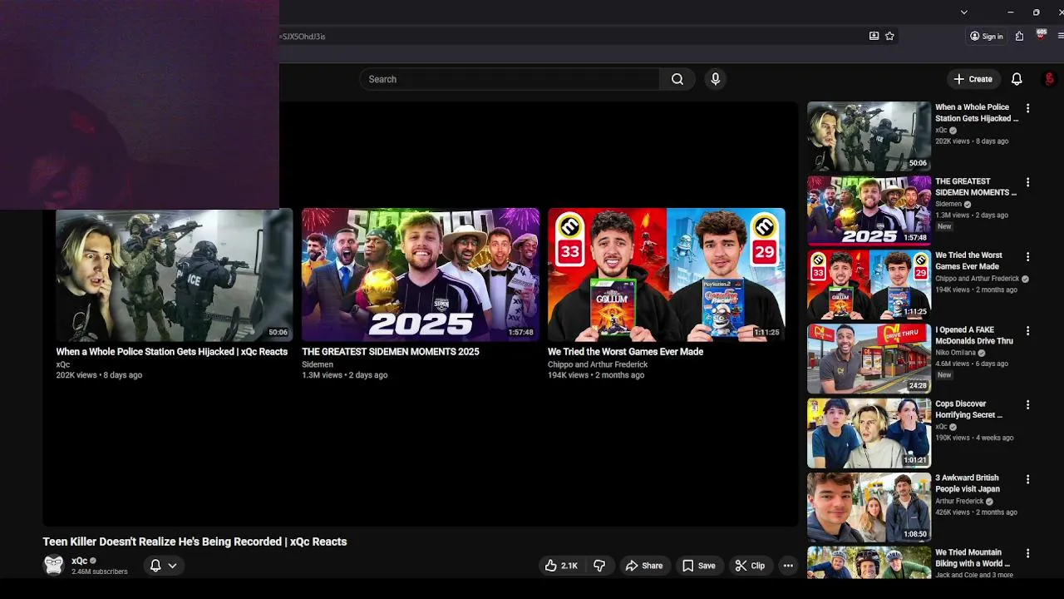Create a Clip of this video
1064x599 pixels.
click(x=750, y=566)
